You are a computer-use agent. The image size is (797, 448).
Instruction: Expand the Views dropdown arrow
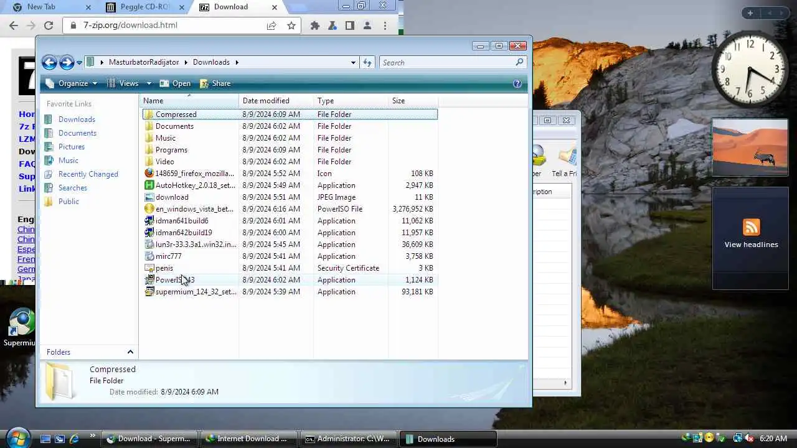(x=149, y=83)
